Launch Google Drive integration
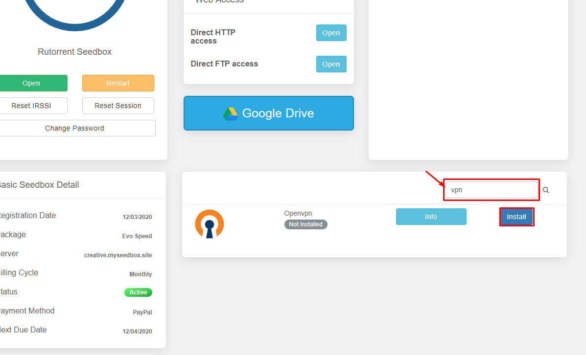The image size is (586, 355). click(x=268, y=113)
